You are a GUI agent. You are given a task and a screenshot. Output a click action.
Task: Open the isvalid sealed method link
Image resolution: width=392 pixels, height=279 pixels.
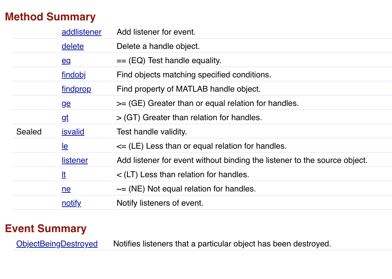(73, 132)
